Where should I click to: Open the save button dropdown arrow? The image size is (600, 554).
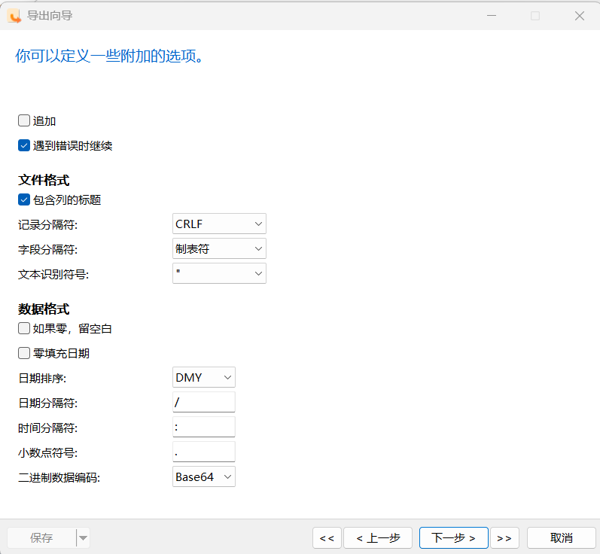83,537
